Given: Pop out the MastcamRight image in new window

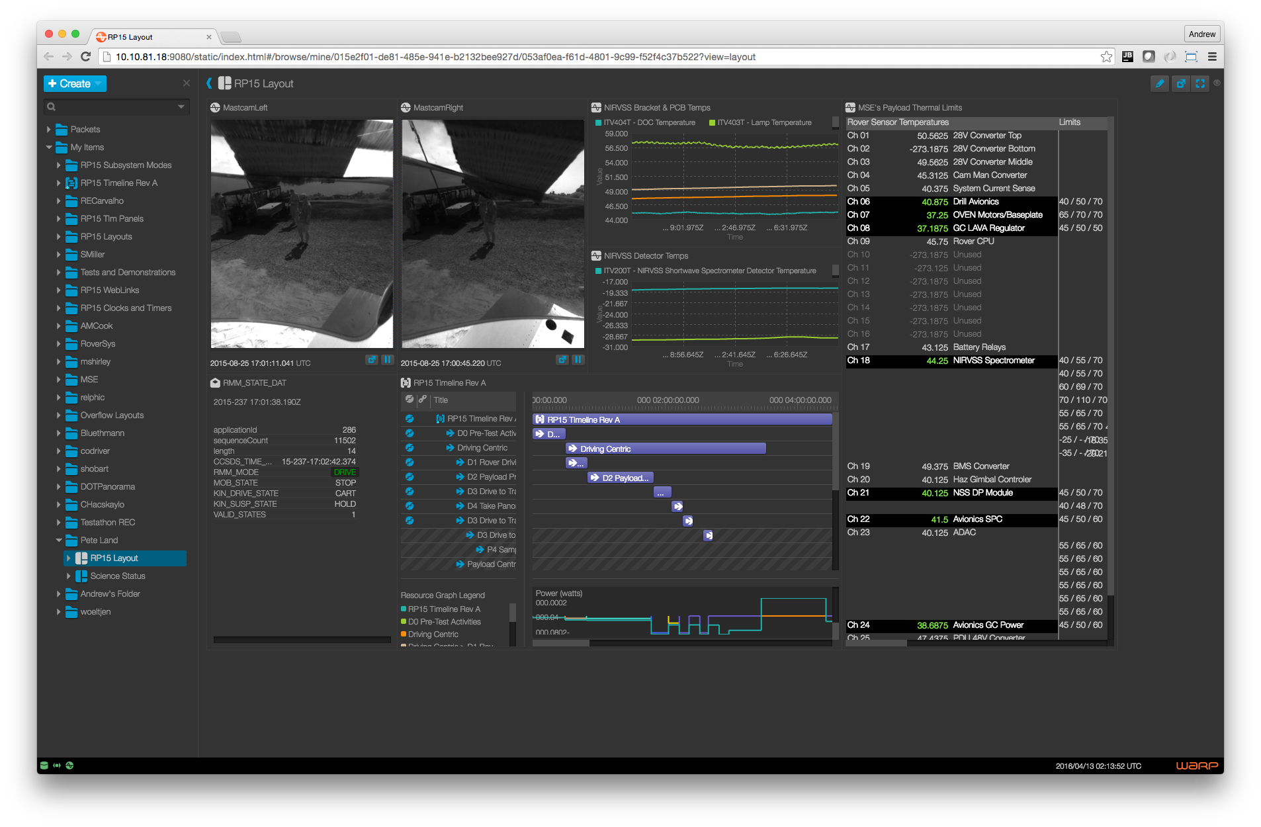Looking at the screenshot, I should point(562,360).
